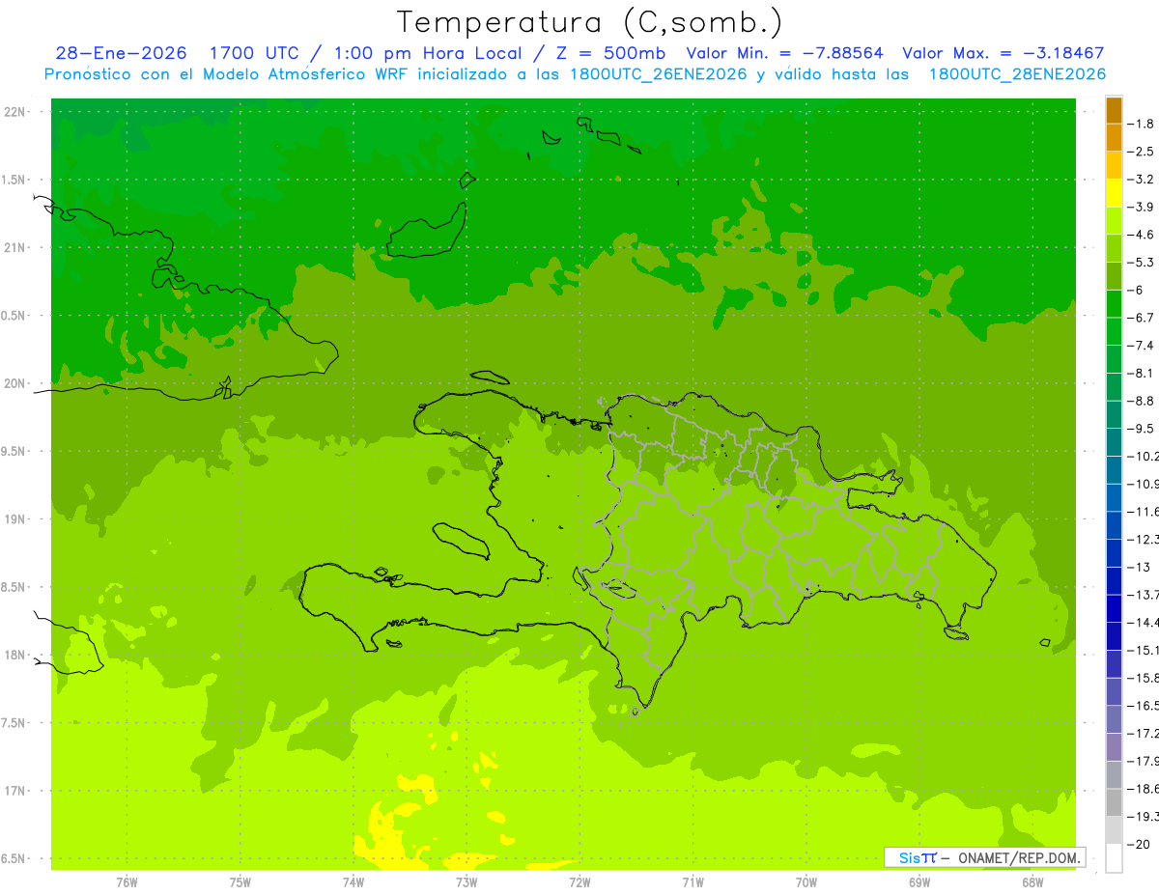Click the '19N' latitude label
Screen dimensions: 1159x895
16,519
